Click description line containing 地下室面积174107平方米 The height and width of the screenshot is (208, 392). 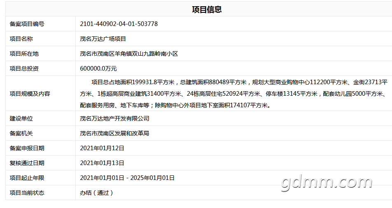(x=175, y=105)
